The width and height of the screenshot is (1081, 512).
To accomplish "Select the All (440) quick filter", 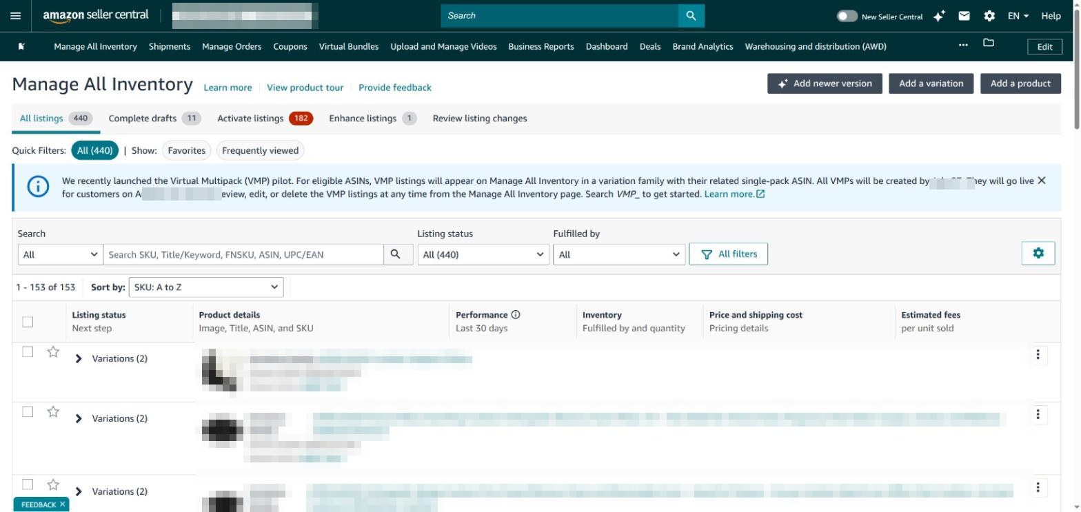I will click(94, 150).
